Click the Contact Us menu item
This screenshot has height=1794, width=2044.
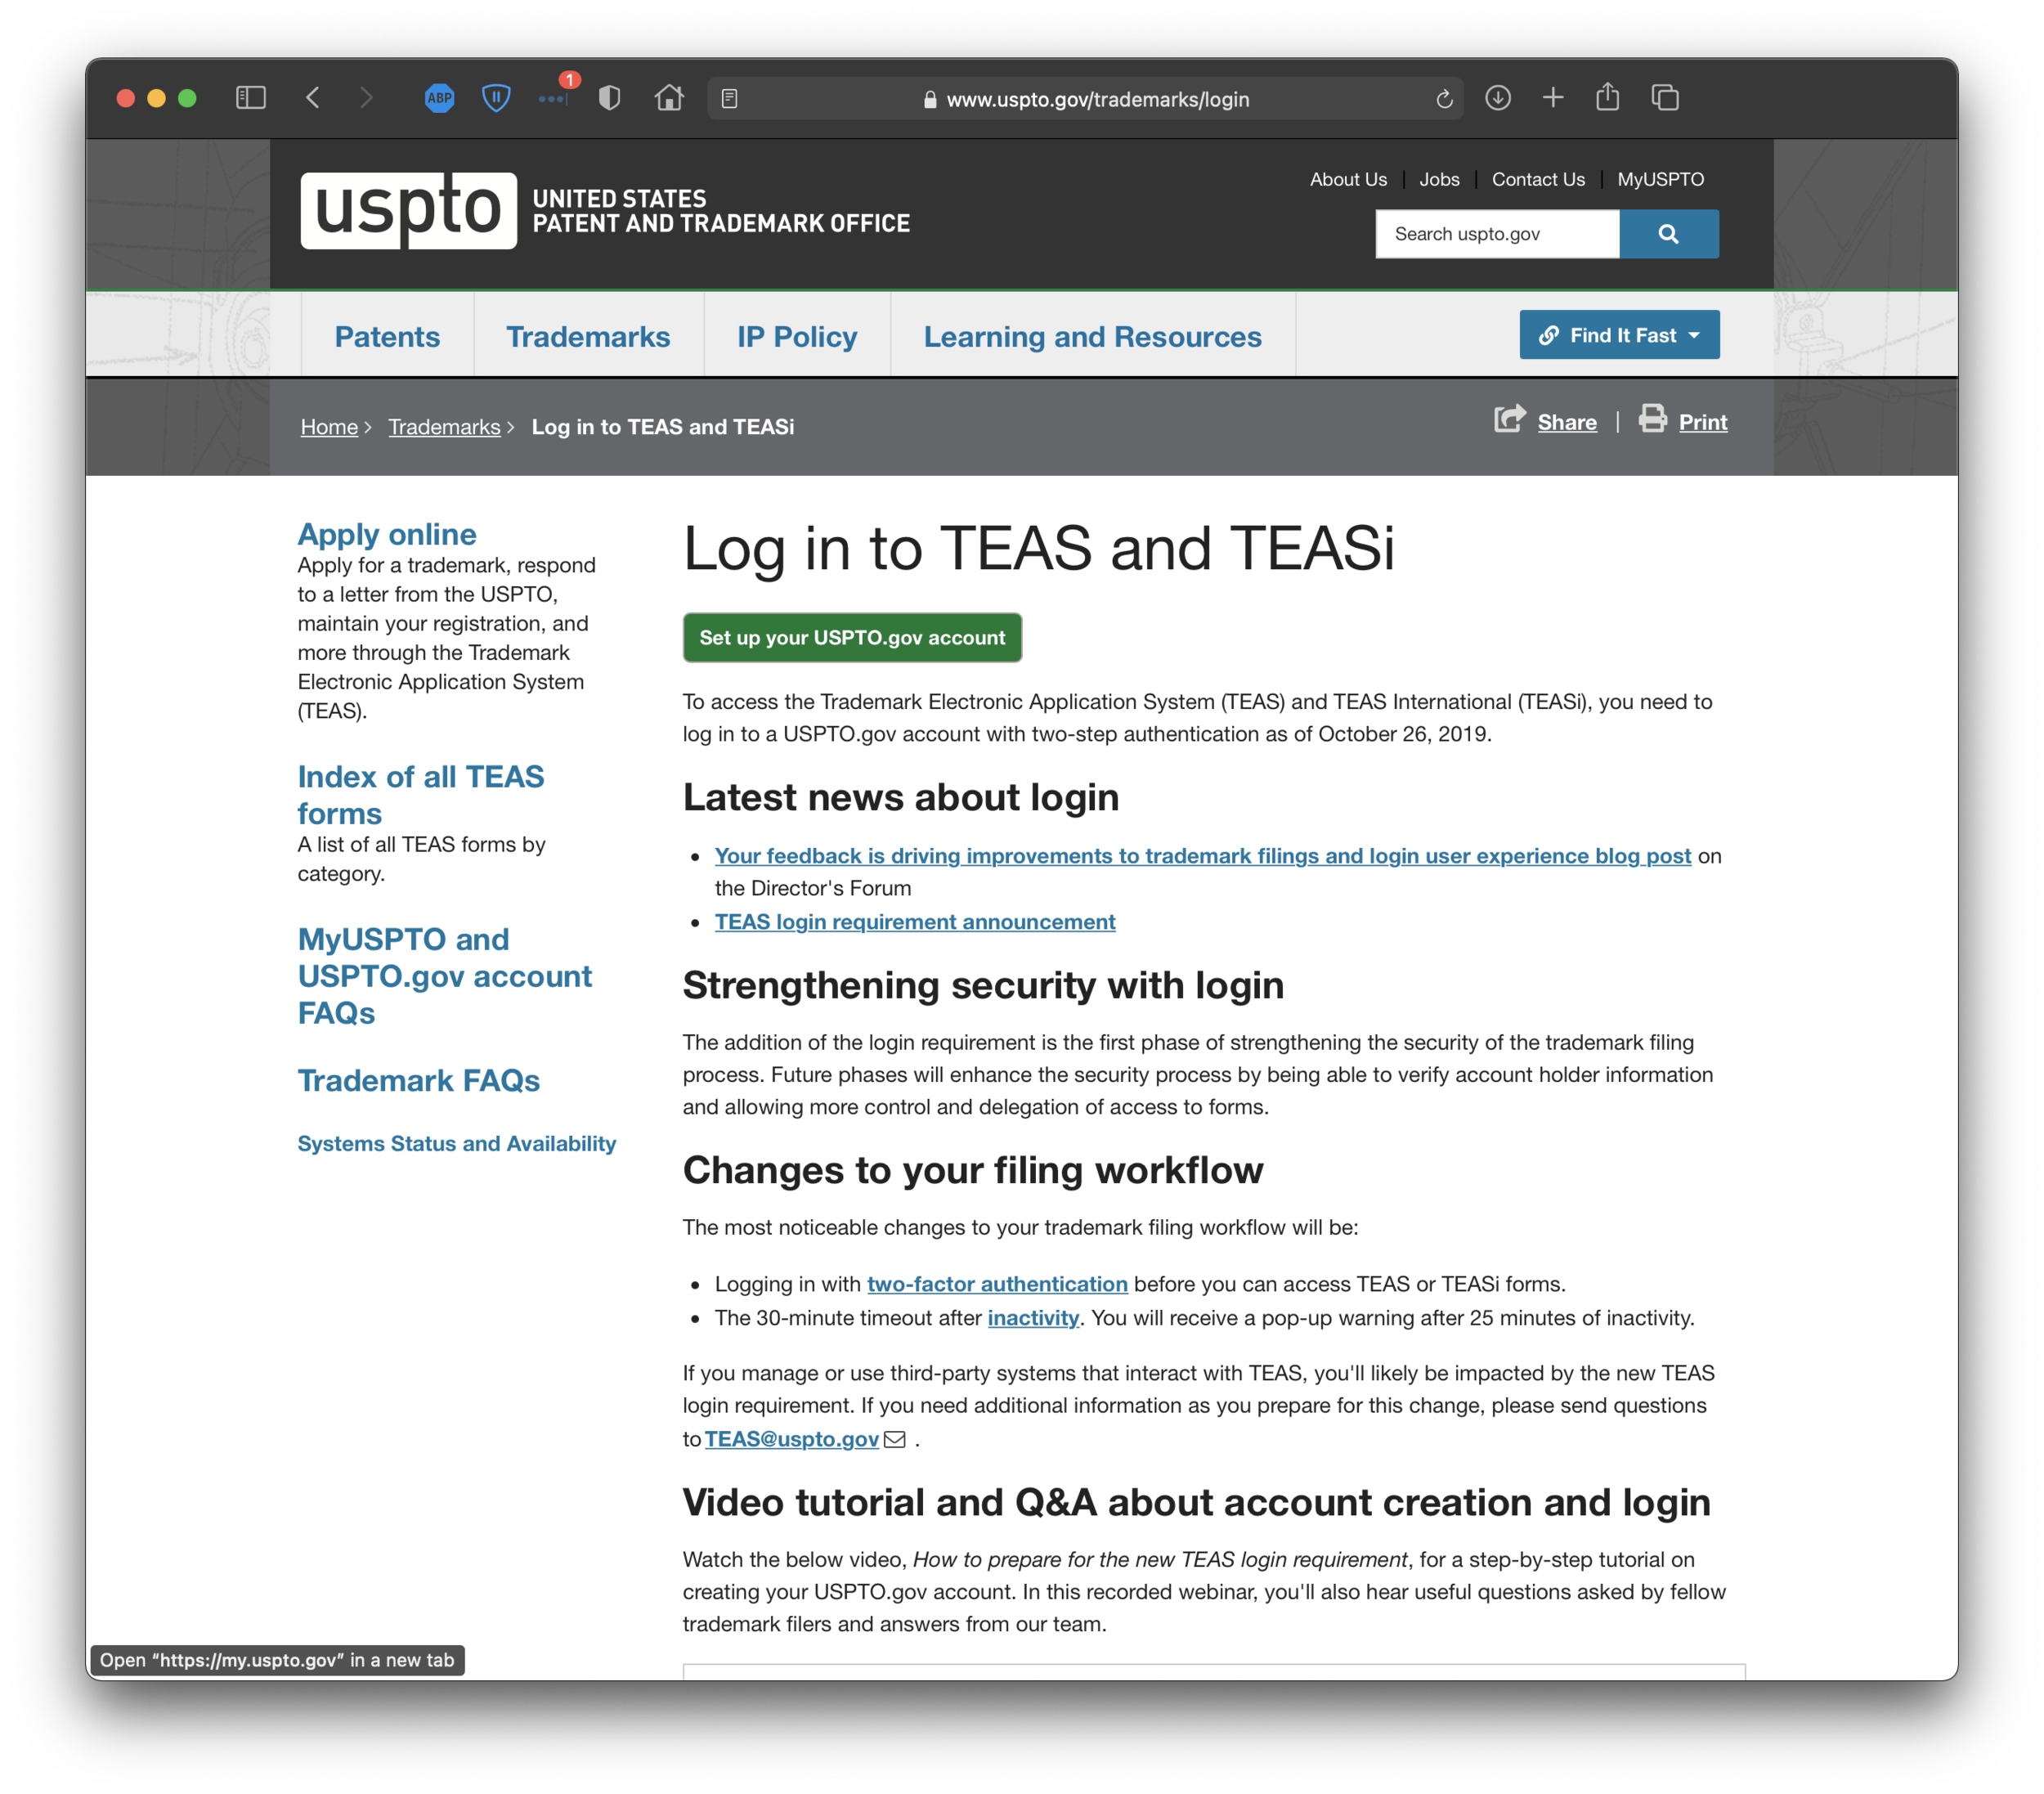pos(1536,179)
